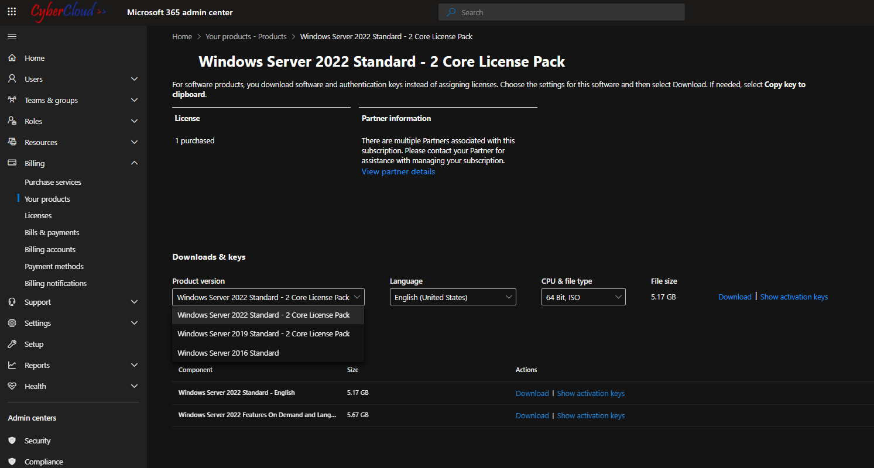Click the search magnifier icon
The width and height of the screenshot is (874, 468).
451,12
